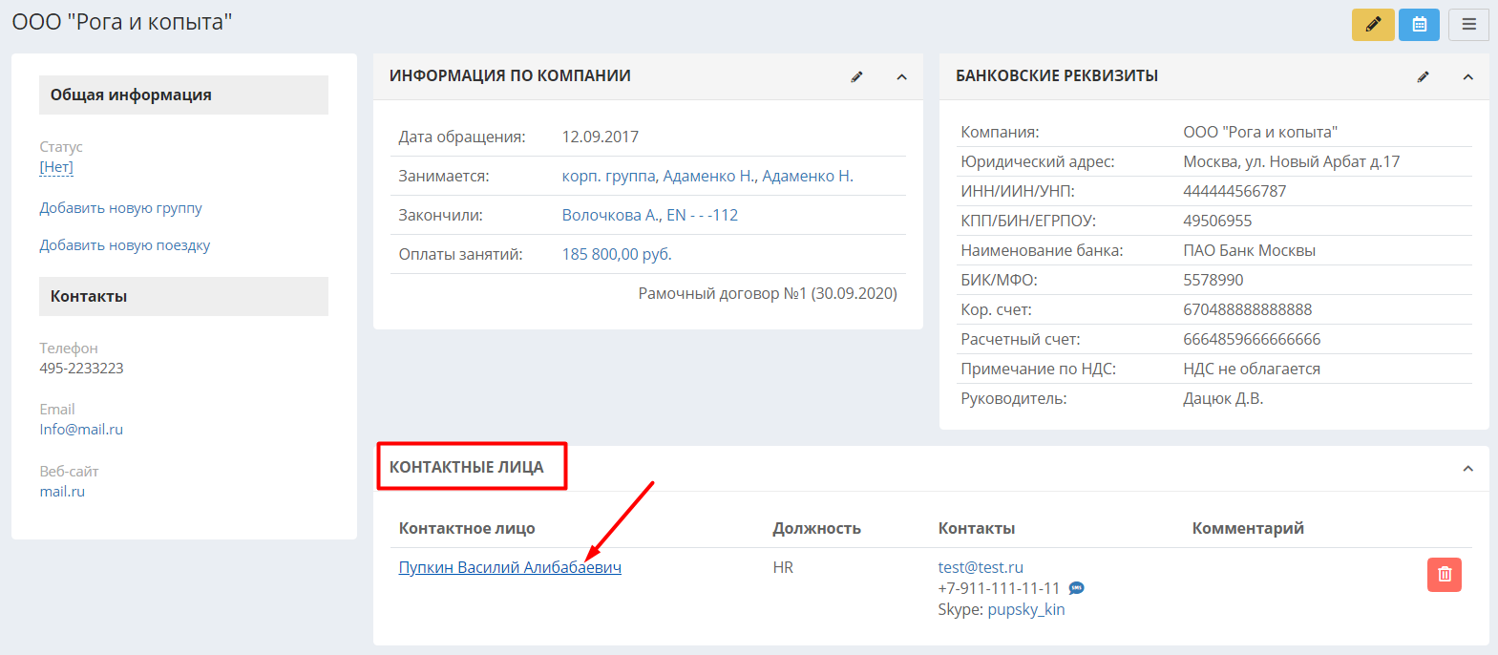Screen dimensions: 1498x655
Task: Click НДС не облагается text
Action: (1252, 369)
